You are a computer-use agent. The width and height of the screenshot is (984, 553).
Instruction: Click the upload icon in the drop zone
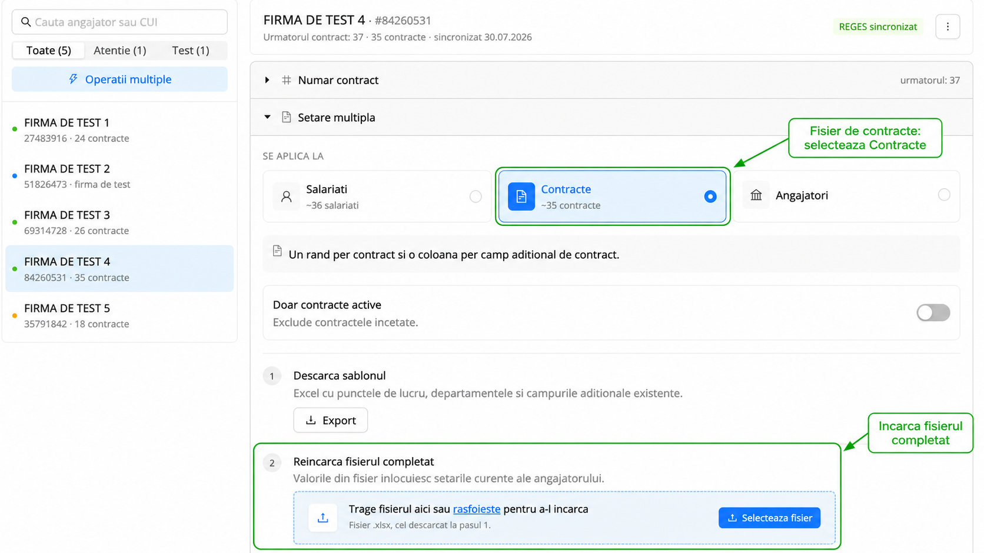click(x=323, y=518)
